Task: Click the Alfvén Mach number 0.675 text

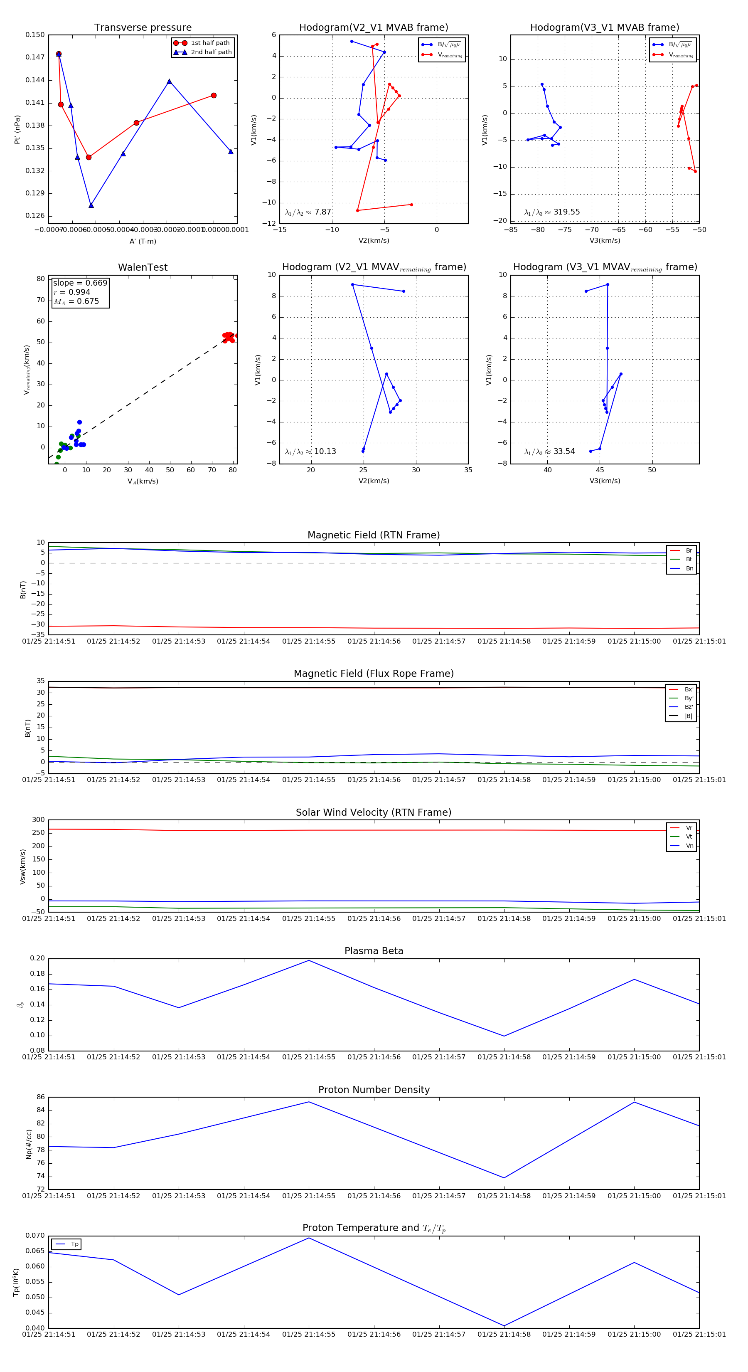Action: 76,301
